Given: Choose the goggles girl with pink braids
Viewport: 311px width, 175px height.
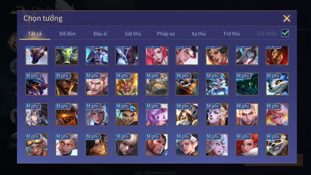Looking at the screenshot, I should 36,145.
